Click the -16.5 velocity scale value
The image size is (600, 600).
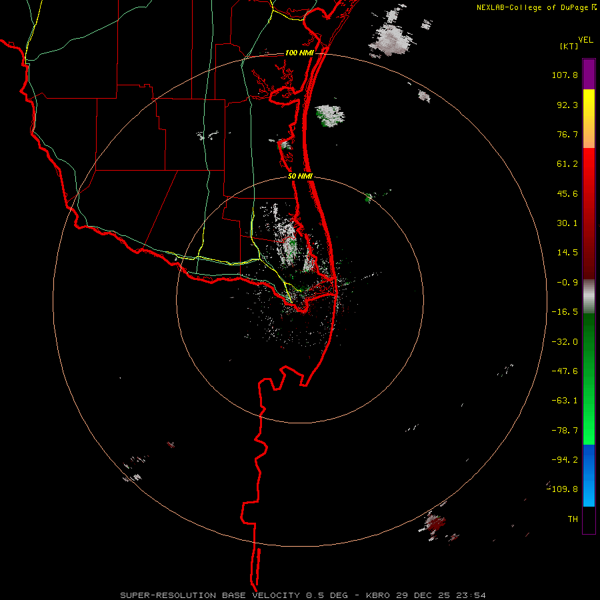565,312
